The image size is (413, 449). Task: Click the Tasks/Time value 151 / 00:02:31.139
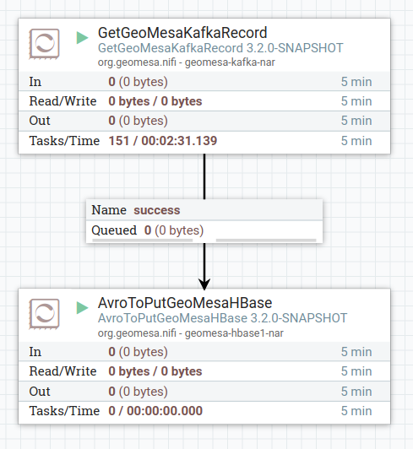pyautogui.click(x=163, y=141)
